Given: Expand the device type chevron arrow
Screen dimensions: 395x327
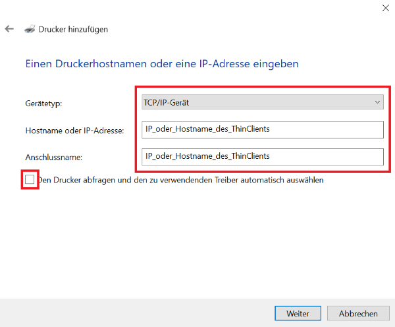Looking at the screenshot, I should tap(377, 102).
